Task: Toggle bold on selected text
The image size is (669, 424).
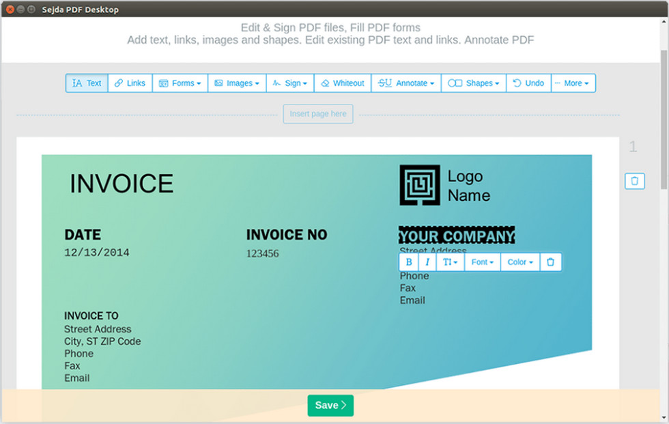Action: tap(409, 262)
